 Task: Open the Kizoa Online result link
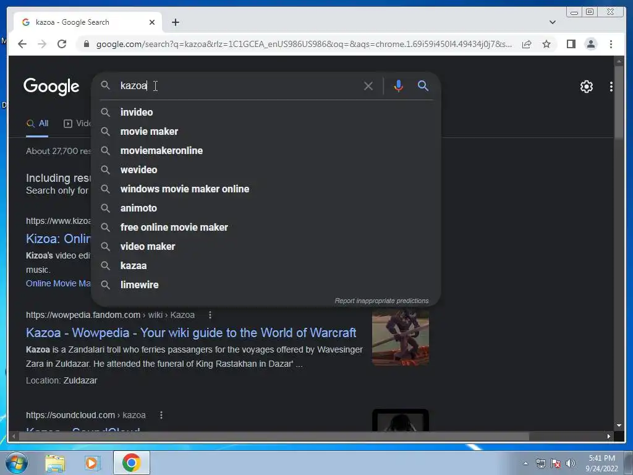58,238
